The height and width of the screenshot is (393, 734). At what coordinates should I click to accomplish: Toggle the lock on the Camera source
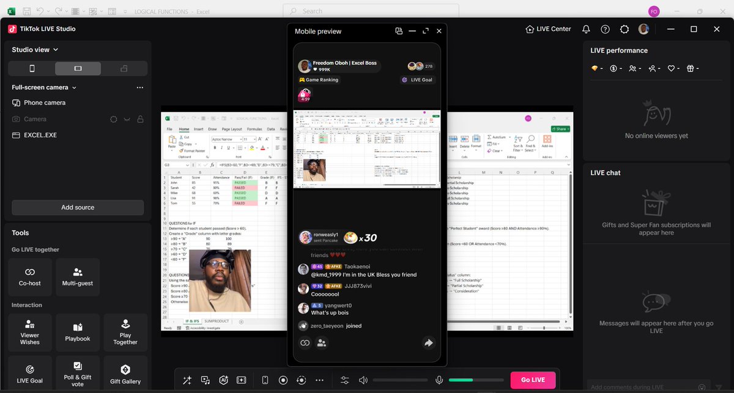[140, 119]
